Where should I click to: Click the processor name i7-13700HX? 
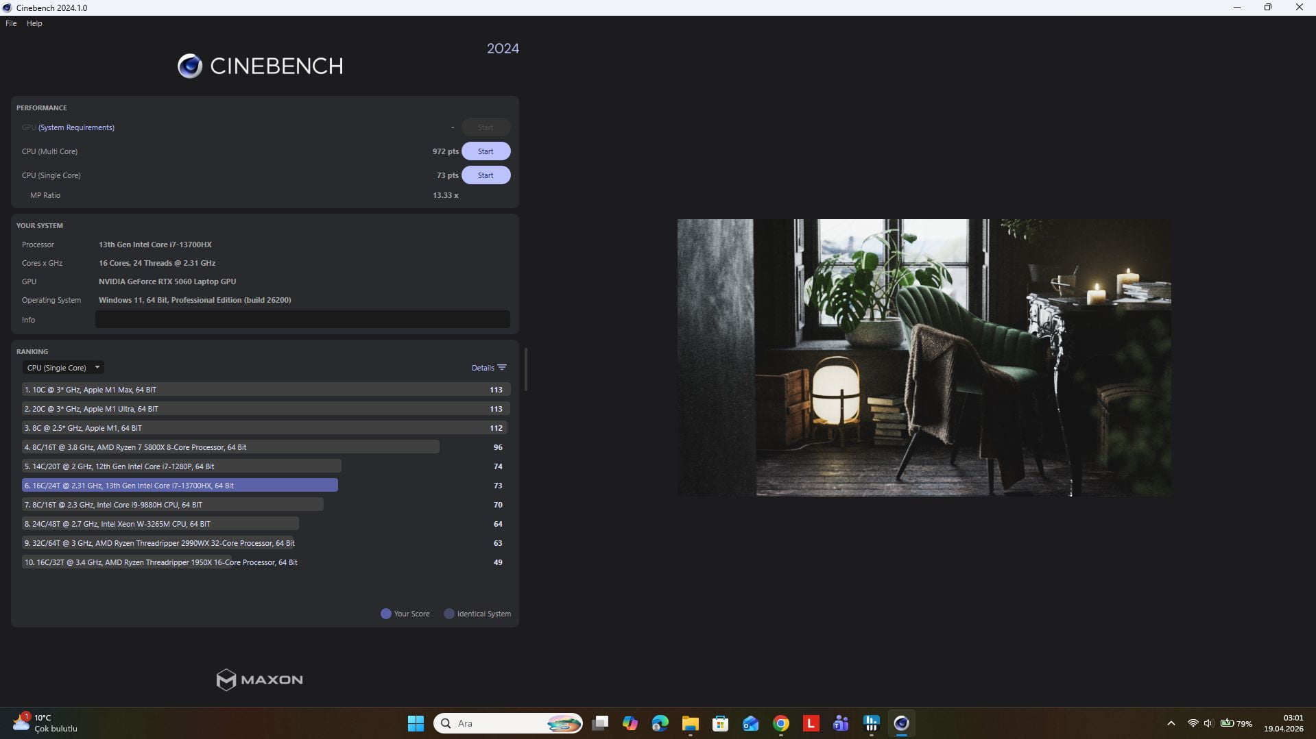155,245
